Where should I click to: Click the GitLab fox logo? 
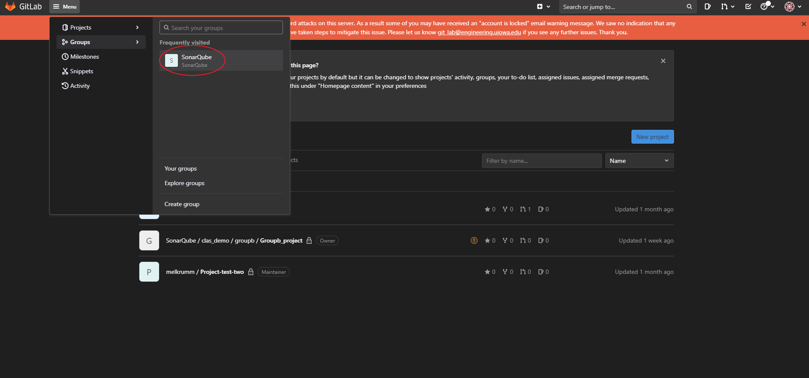(10, 6)
